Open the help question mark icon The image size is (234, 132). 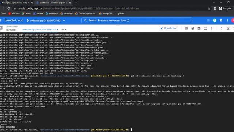[x=221, y=21]
